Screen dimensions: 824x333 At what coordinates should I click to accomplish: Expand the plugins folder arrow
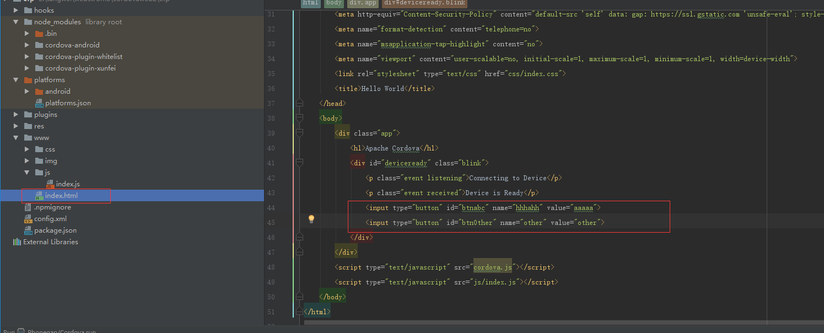coord(17,114)
